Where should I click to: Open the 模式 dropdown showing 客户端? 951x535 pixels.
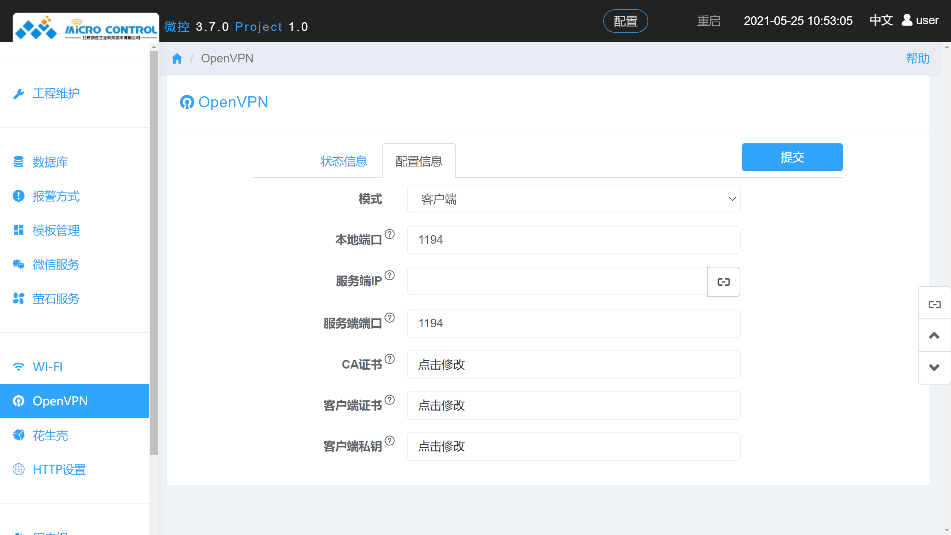(573, 199)
